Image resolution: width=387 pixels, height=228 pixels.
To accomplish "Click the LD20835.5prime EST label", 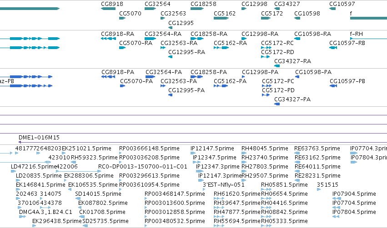I will tap(39, 176).
